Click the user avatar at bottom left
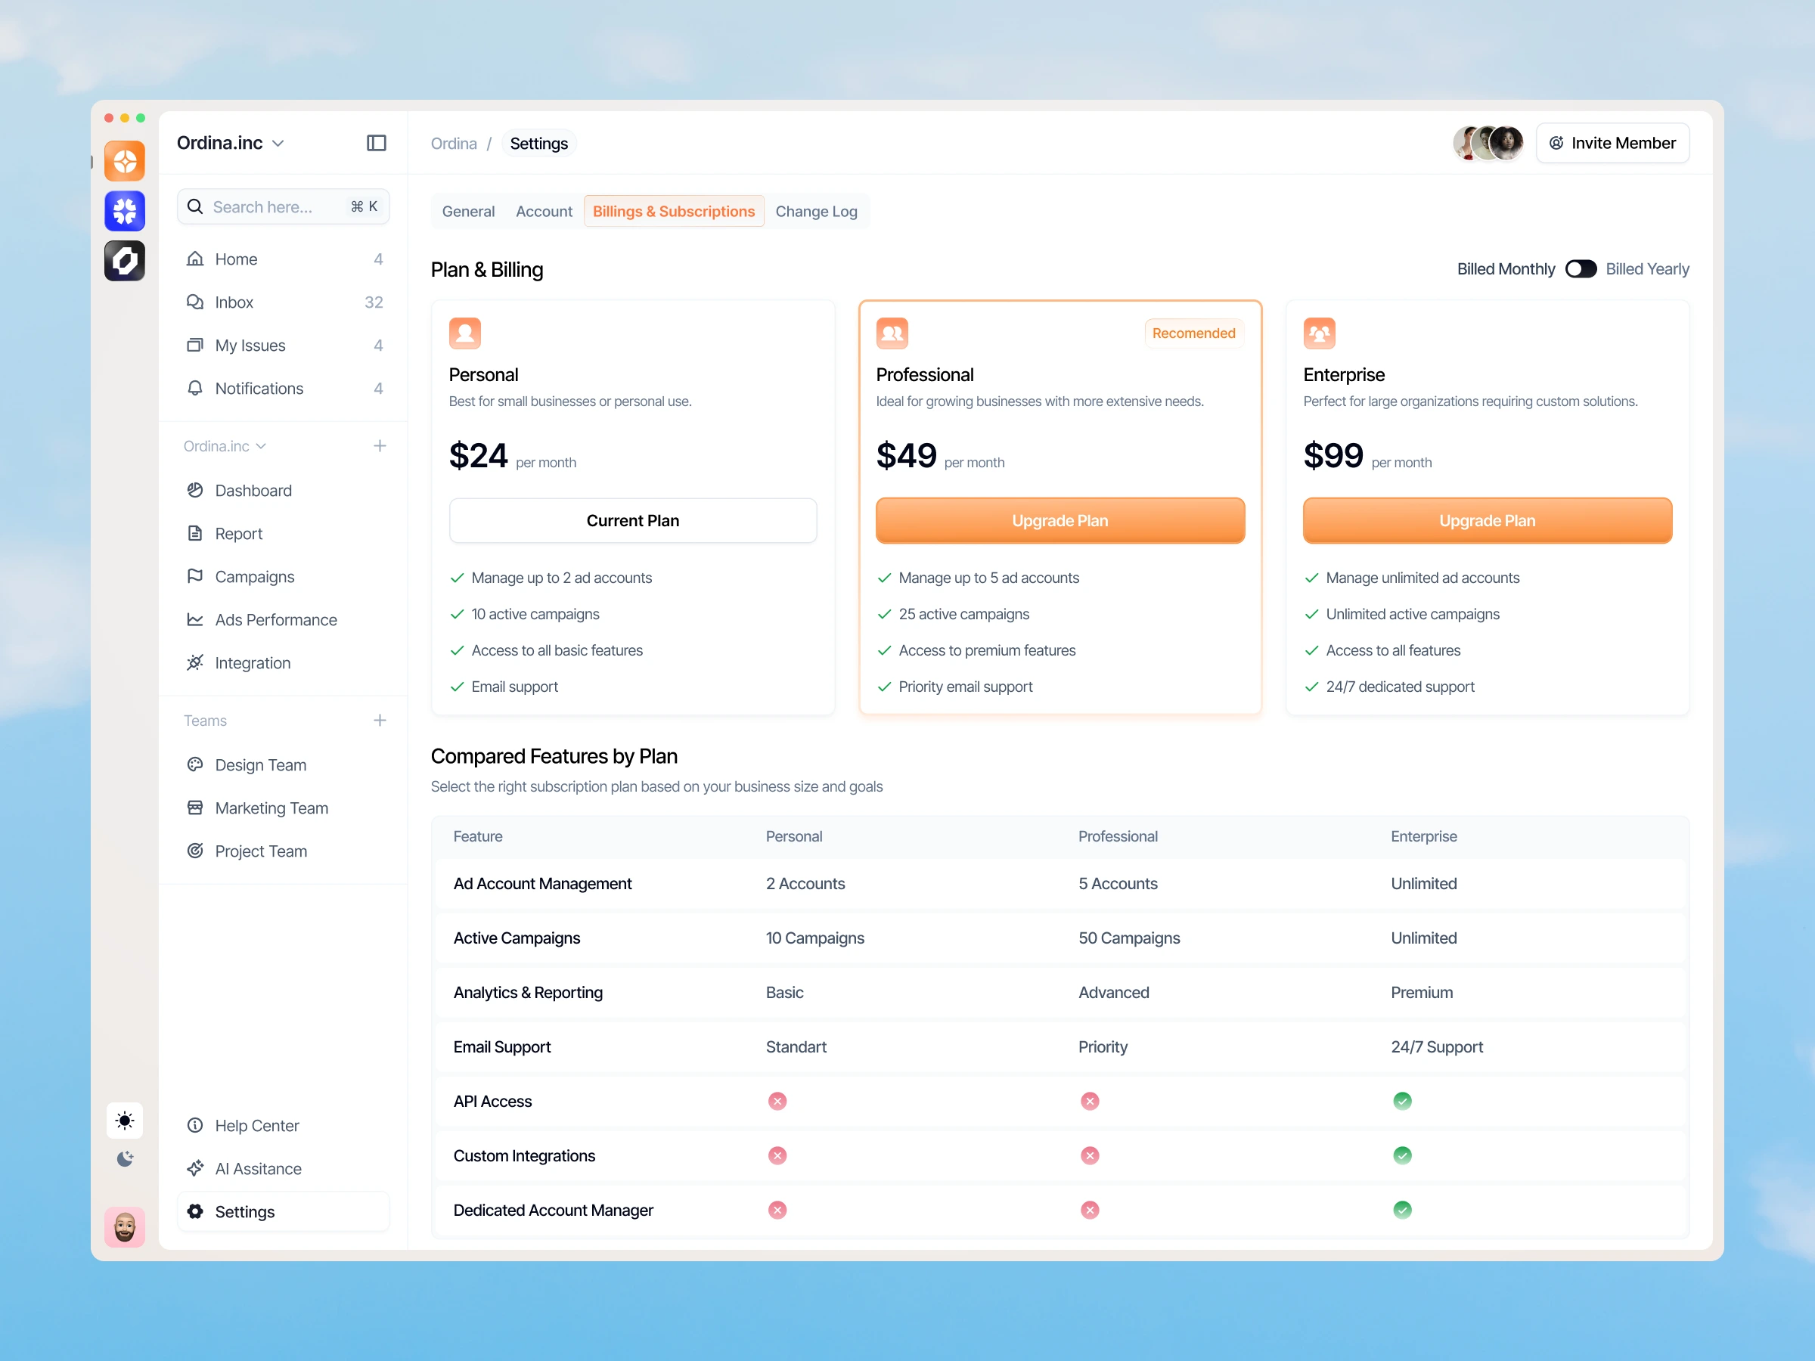 click(124, 1227)
